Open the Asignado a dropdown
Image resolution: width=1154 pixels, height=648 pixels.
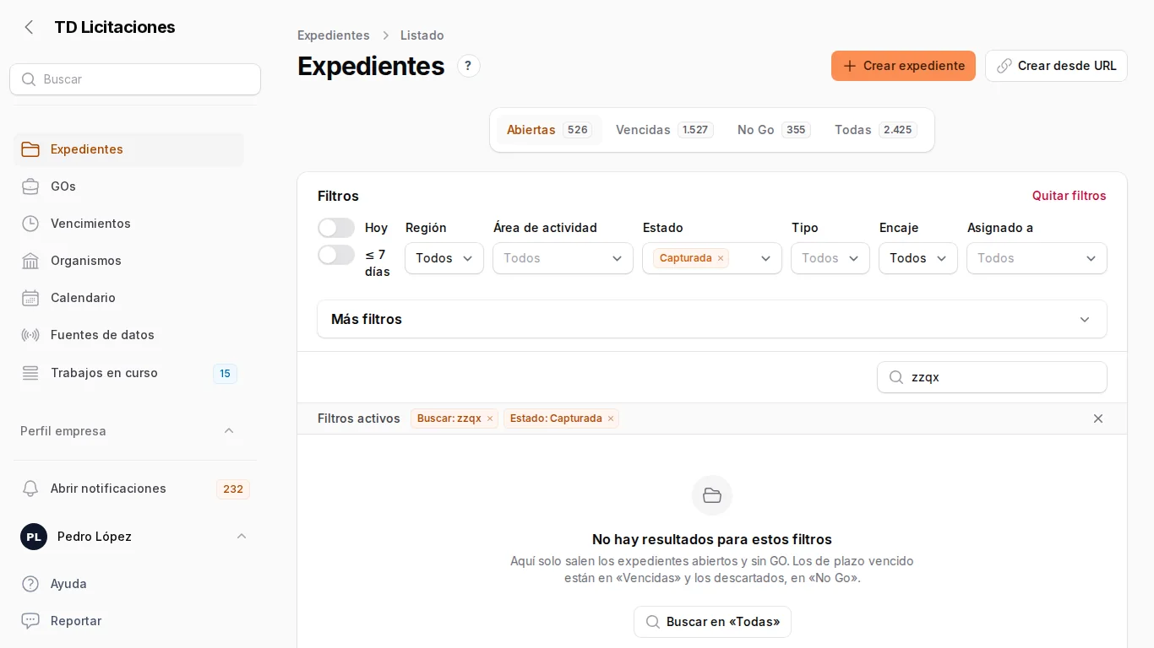1037,258
